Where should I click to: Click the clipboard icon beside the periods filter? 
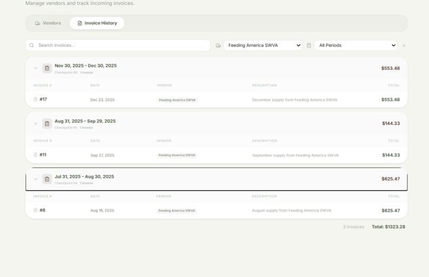click(309, 46)
